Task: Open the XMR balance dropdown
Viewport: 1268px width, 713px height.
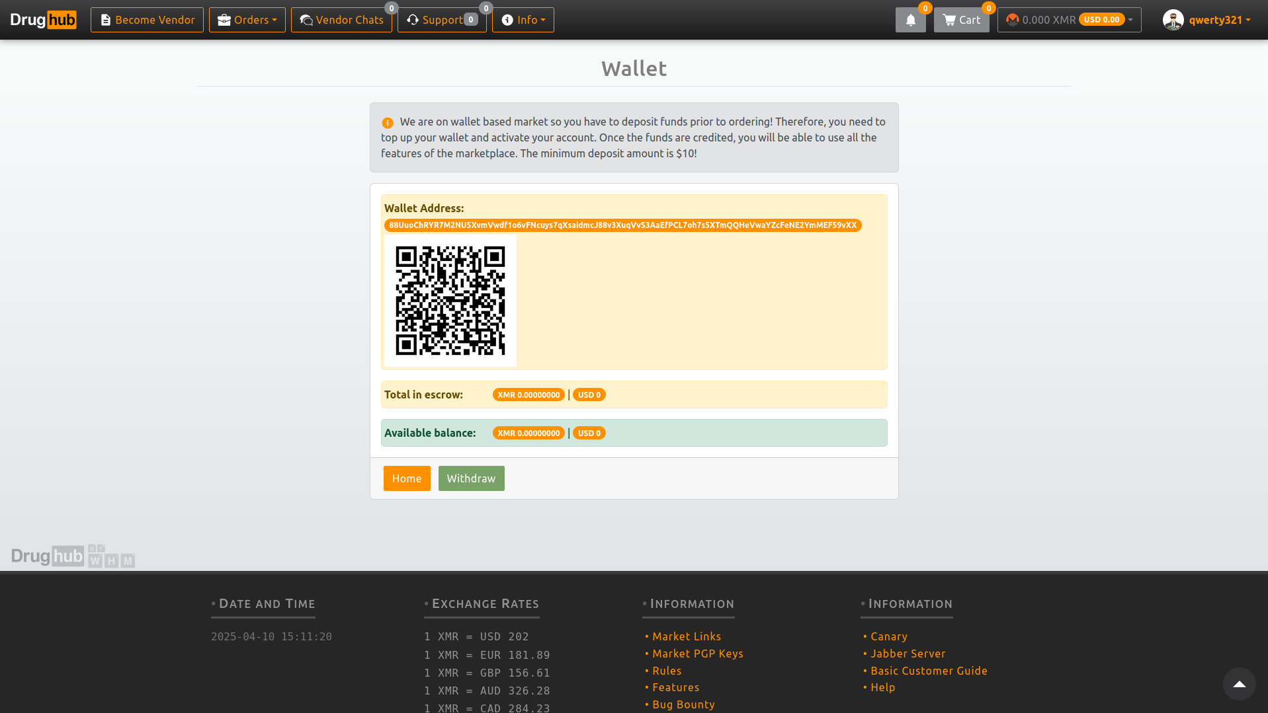Action: coord(1068,19)
